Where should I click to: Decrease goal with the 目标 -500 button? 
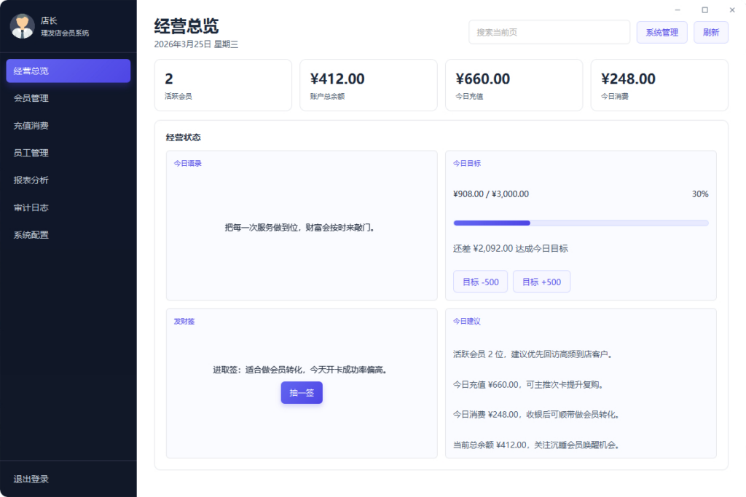tap(480, 281)
